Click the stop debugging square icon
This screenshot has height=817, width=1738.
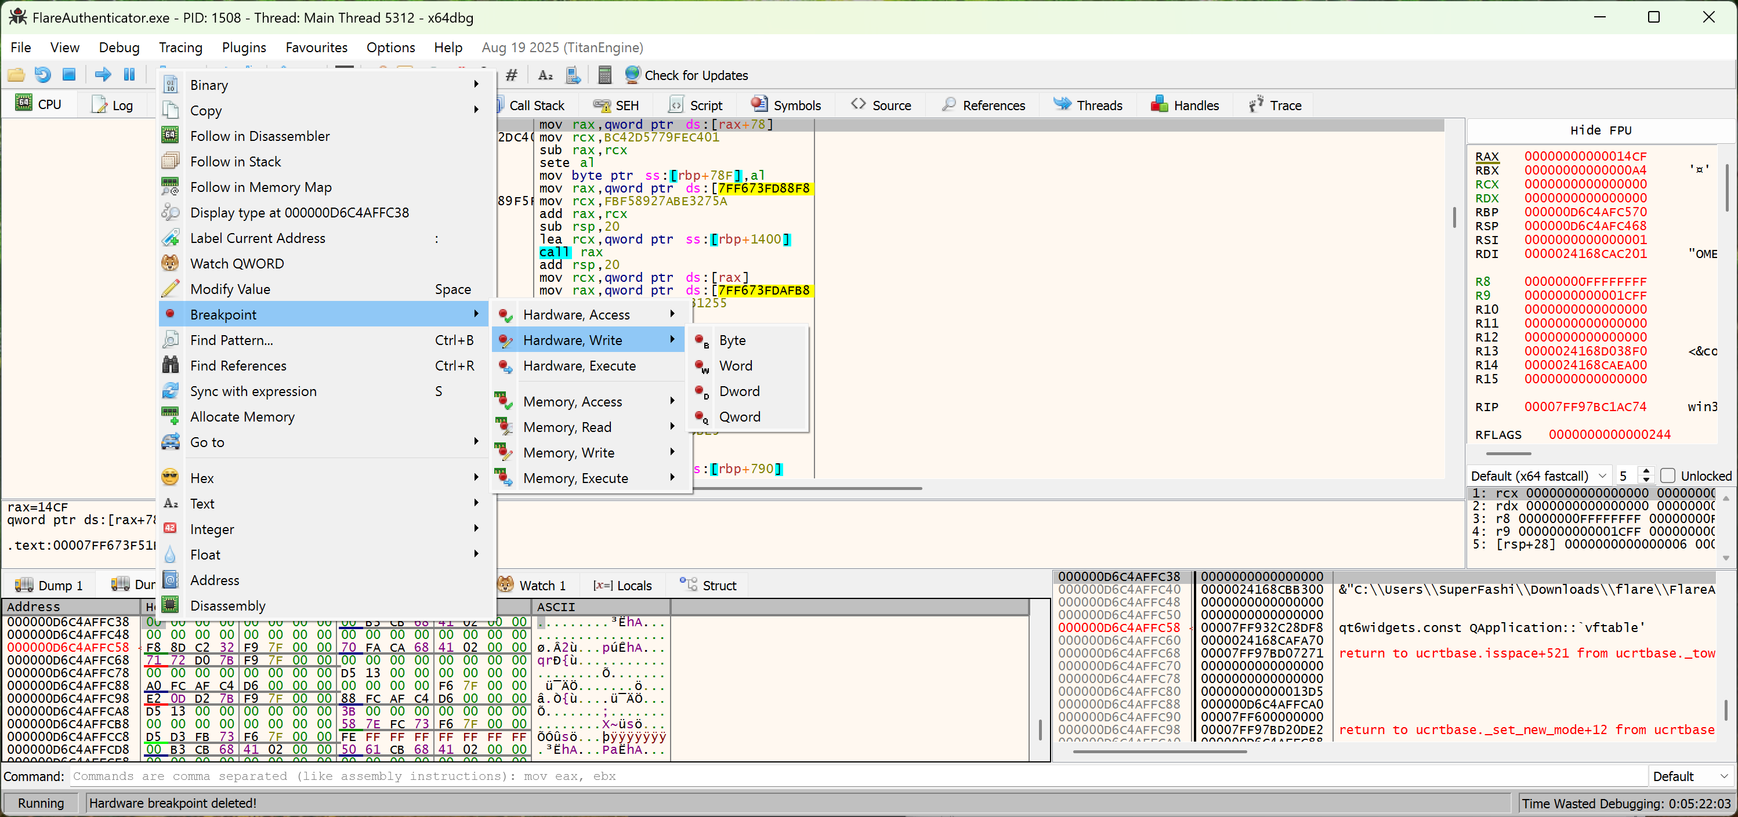coord(68,75)
